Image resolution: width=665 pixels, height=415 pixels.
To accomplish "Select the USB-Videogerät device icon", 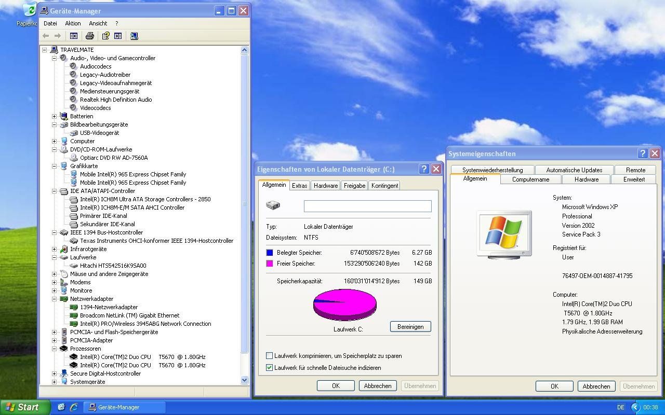I will coord(74,133).
